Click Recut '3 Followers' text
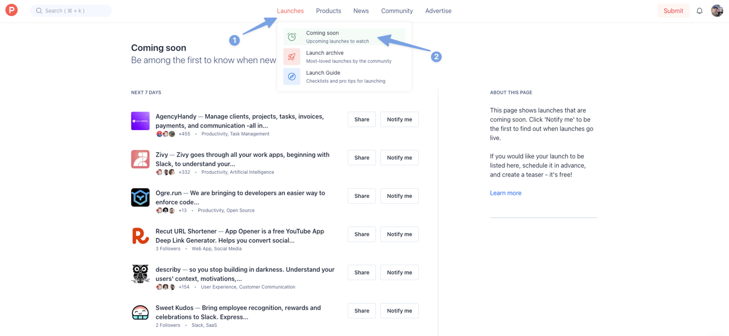Screen dimensions: 729x336 168,249
